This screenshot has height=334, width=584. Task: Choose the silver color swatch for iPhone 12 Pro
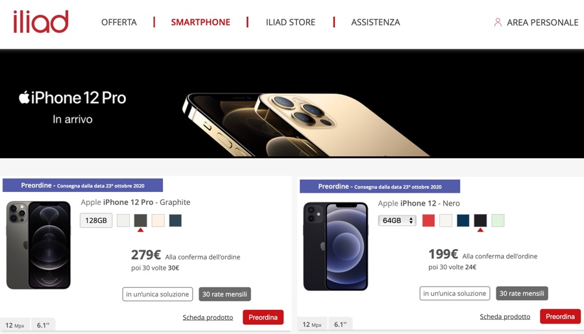click(123, 221)
